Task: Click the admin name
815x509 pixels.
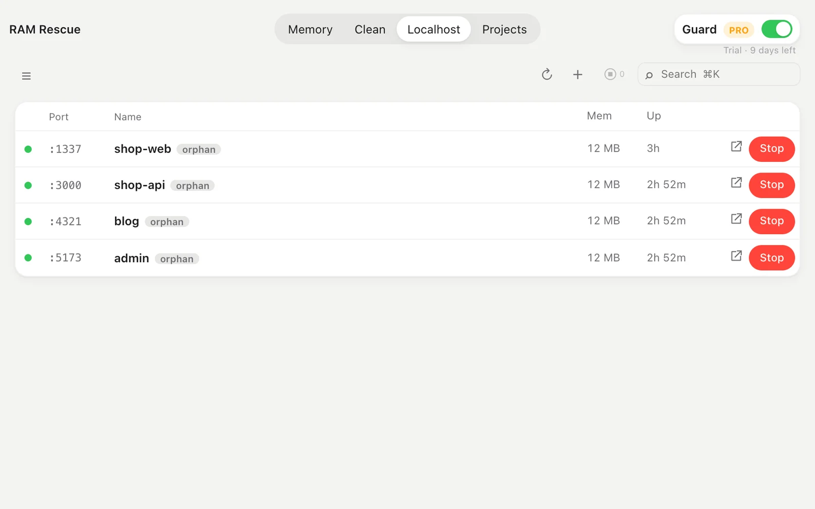Action: tap(131, 259)
